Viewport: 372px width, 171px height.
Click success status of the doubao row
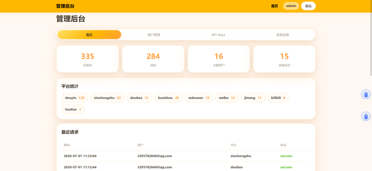[x=286, y=167]
